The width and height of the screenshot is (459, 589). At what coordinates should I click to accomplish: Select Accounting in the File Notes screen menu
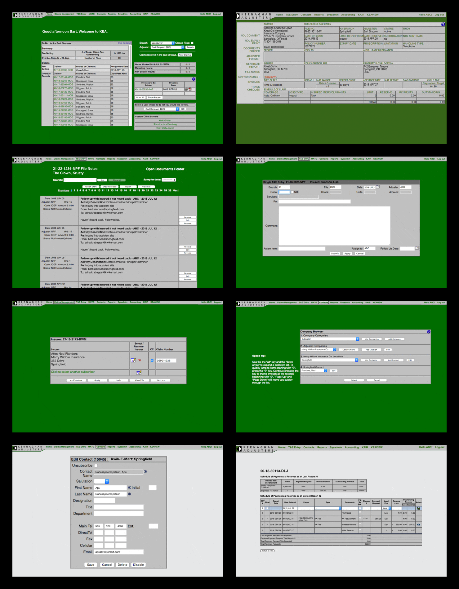point(135,159)
